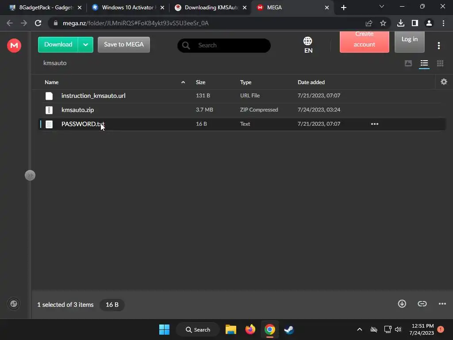Bookmark this page with the star icon
453x340 pixels.
[383, 23]
